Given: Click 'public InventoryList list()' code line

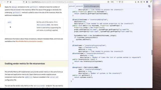Looking at the screenshot, I should pos(85,59).
